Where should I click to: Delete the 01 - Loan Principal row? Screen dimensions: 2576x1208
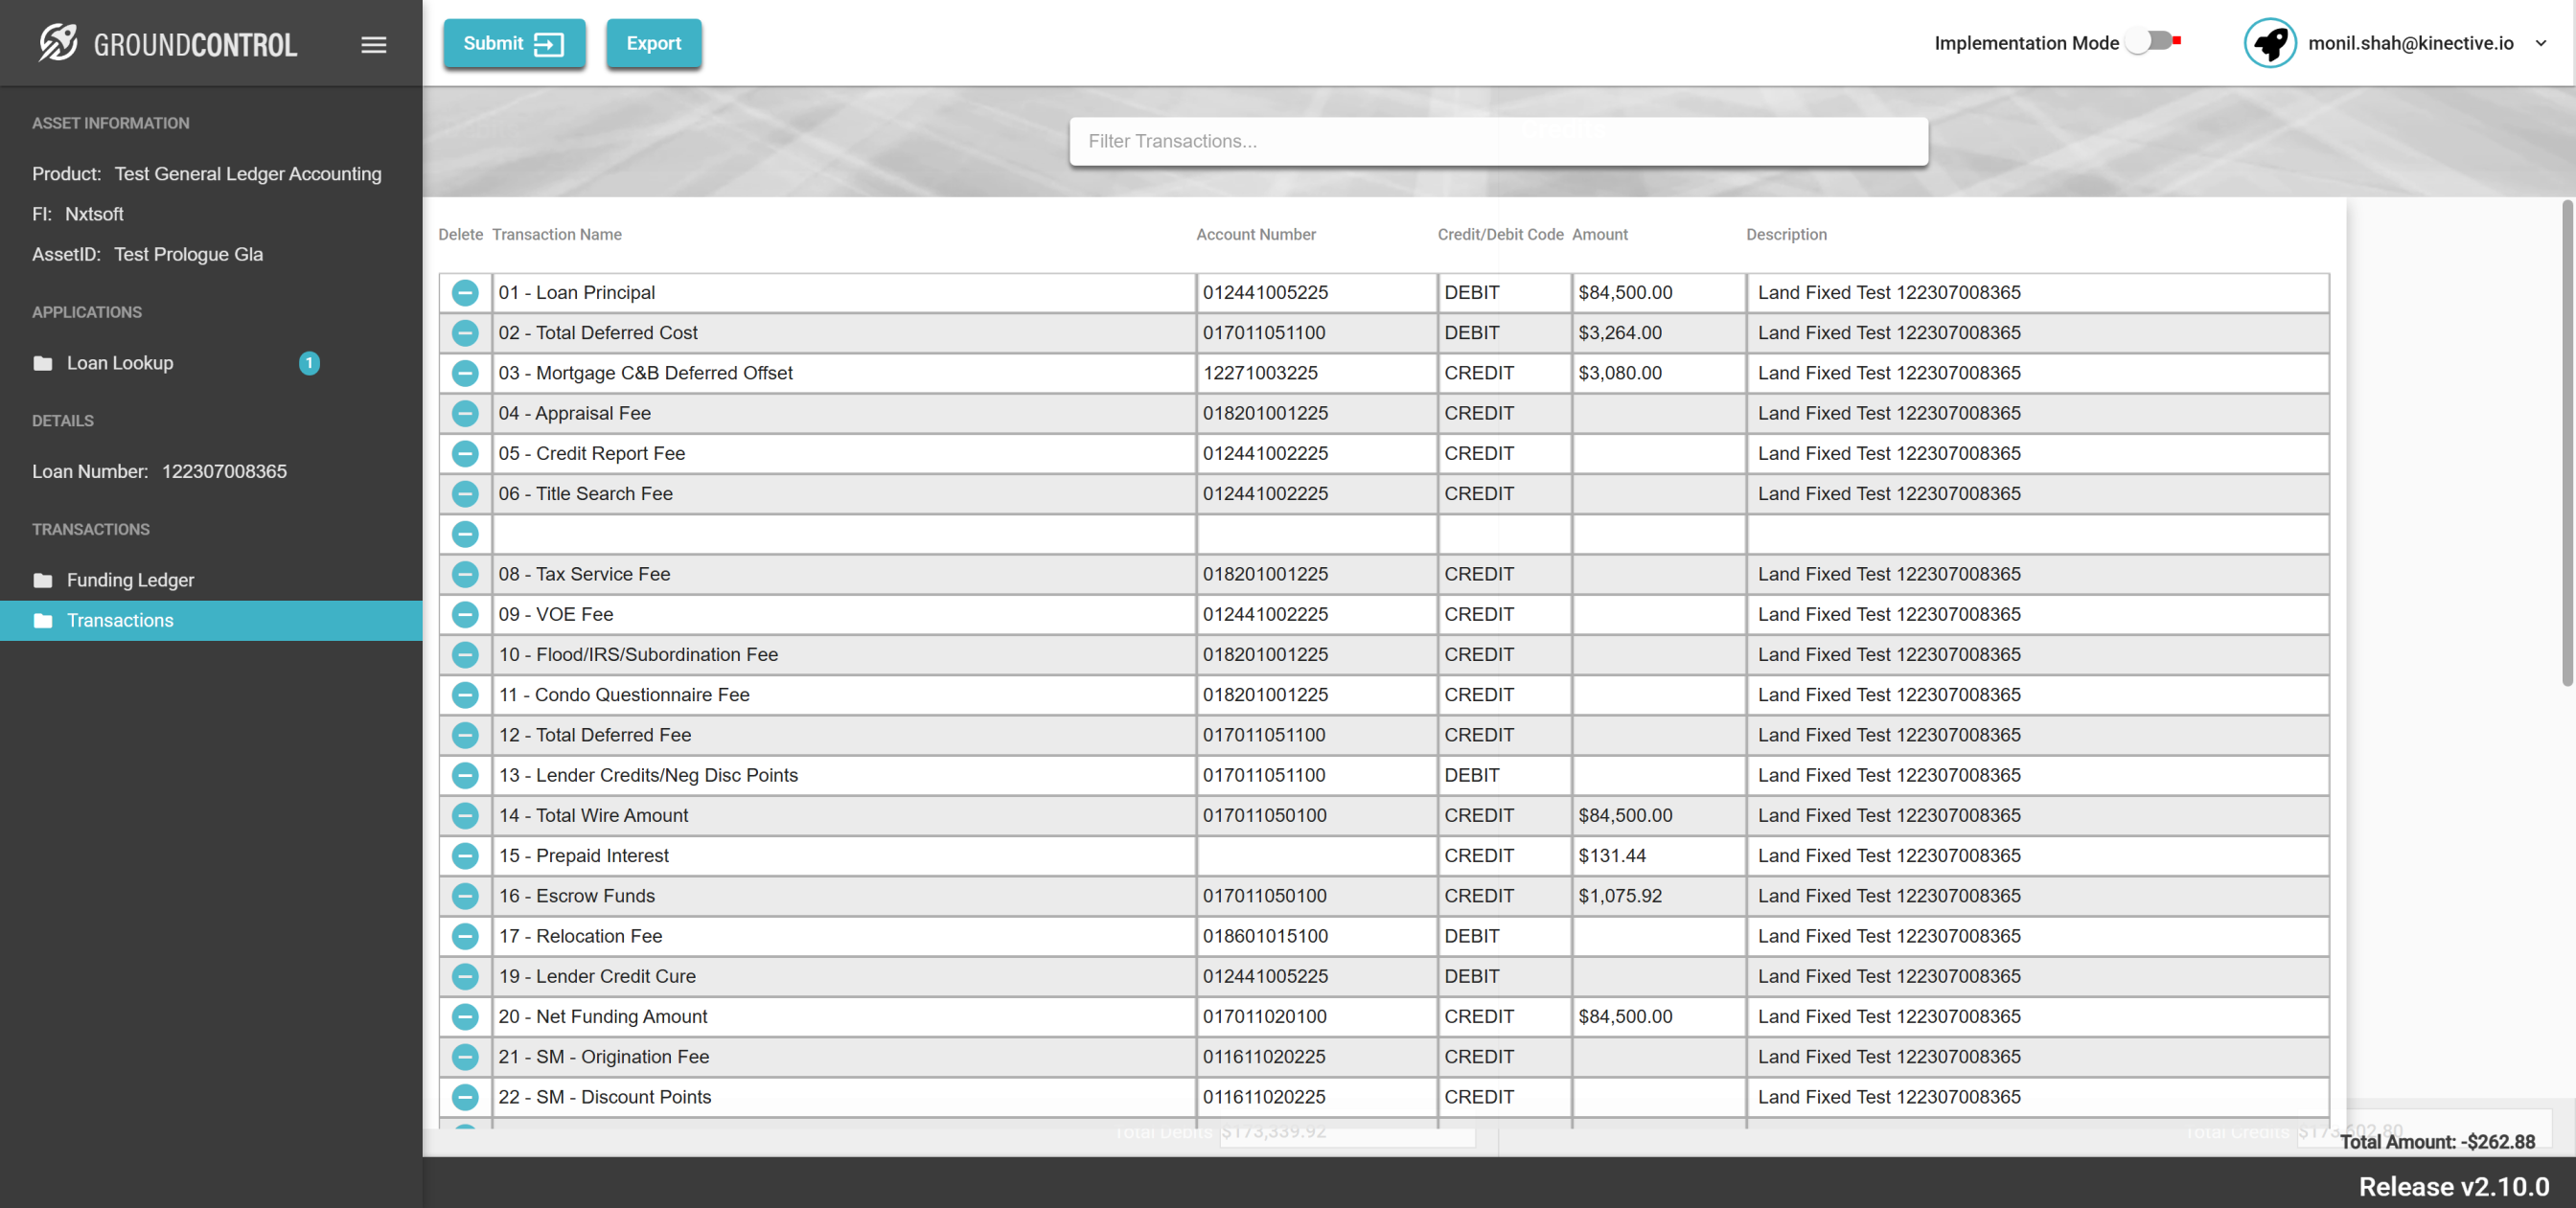coord(465,293)
